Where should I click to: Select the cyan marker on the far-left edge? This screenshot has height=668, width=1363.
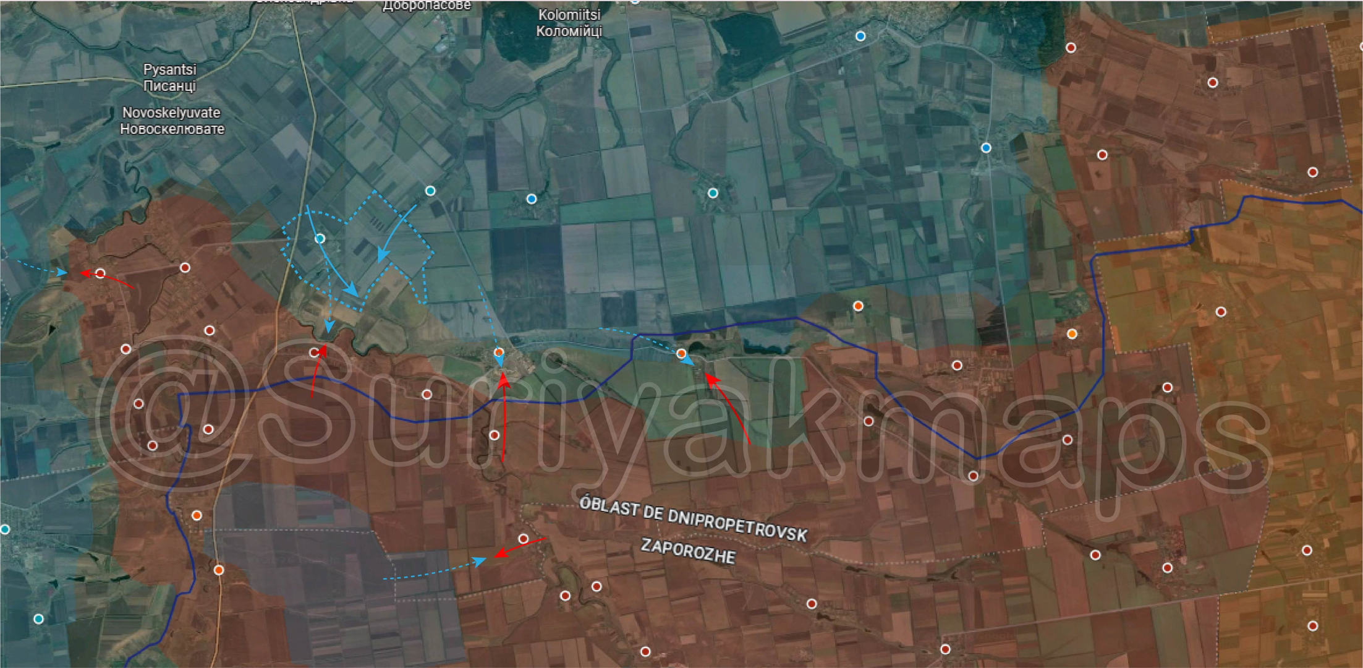pyautogui.click(x=5, y=529)
